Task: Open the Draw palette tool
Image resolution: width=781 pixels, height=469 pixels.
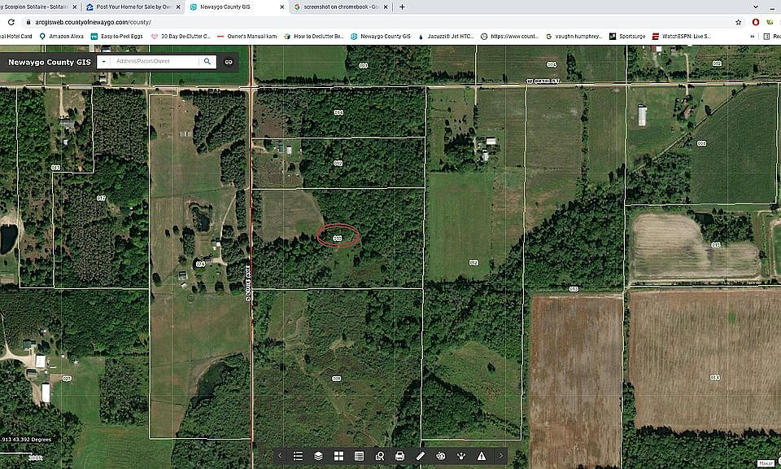Action: [x=441, y=456]
